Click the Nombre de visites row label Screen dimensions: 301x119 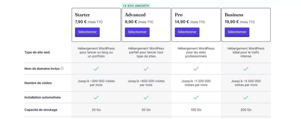coord(38,83)
